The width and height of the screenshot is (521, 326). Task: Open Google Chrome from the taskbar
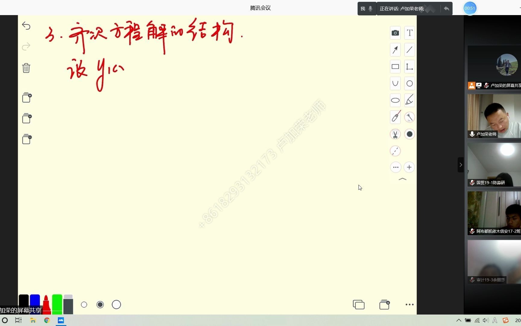tap(47, 320)
